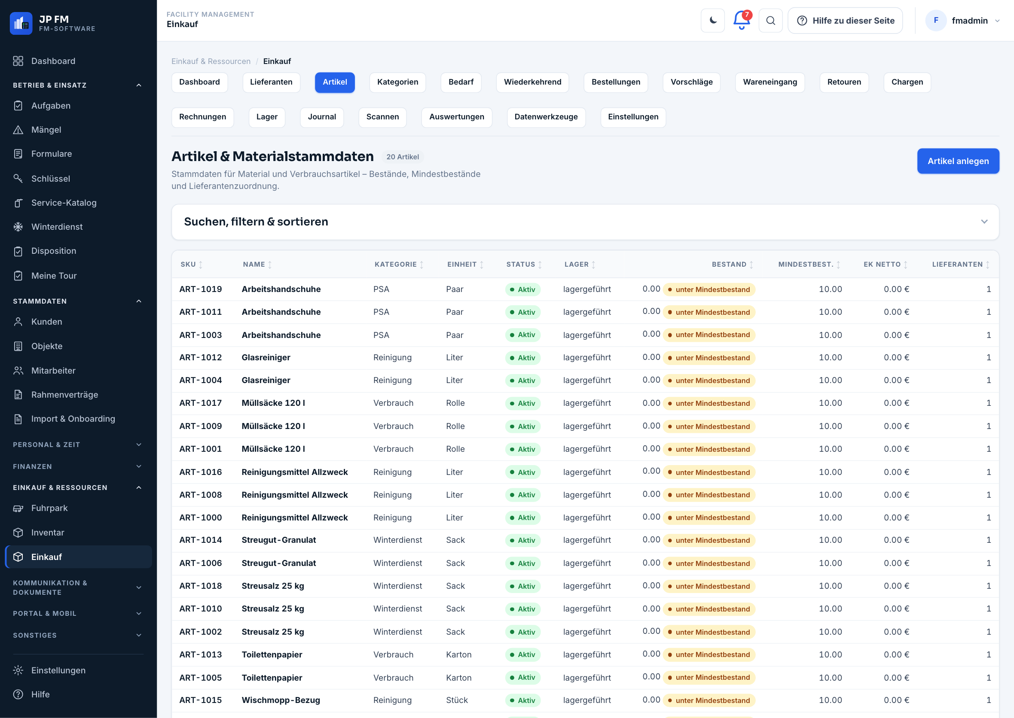The width and height of the screenshot is (1014, 718).
Task: Click the Winterdienst snowflake icon
Action: [x=18, y=227]
